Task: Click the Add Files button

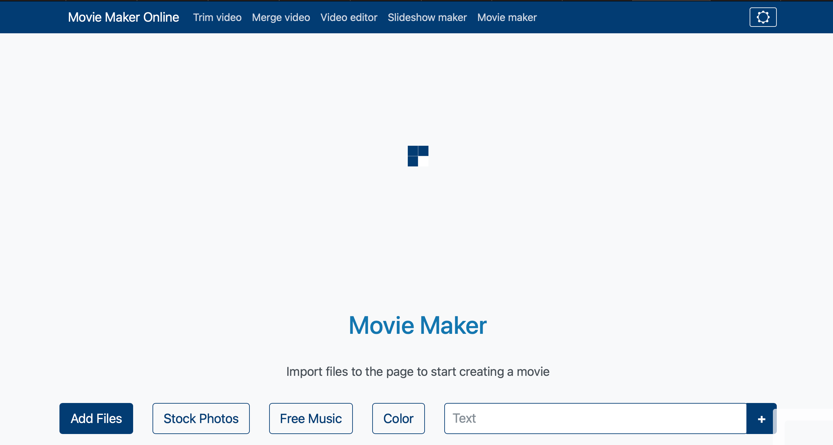Action: pos(96,418)
